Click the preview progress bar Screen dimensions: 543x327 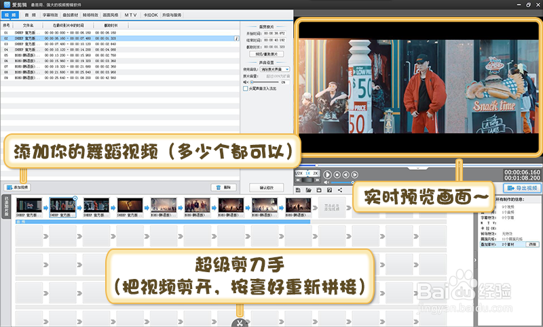(x=418, y=165)
